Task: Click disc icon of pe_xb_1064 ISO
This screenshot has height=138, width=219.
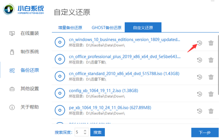Action: pos(60,110)
